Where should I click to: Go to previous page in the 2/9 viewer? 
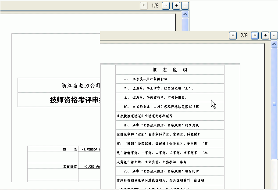[233, 35]
